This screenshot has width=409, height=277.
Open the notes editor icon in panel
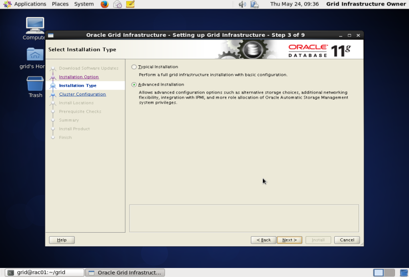pos(130,4)
